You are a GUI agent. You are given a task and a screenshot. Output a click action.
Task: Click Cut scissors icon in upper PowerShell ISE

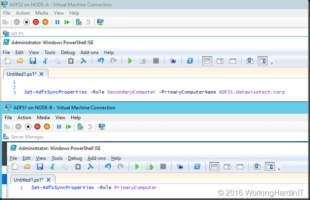45,61
